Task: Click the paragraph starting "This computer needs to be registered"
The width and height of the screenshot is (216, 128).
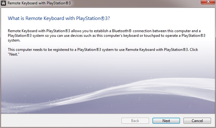Action: point(103,52)
